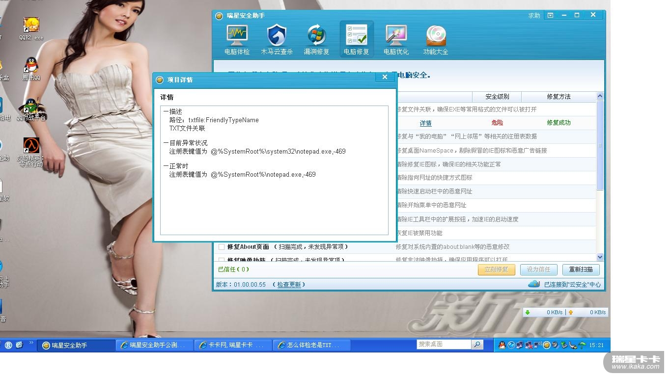This screenshot has width=671, height=377.
Task: Click the 详情 link in the list row
Action: (x=425, y=123)
